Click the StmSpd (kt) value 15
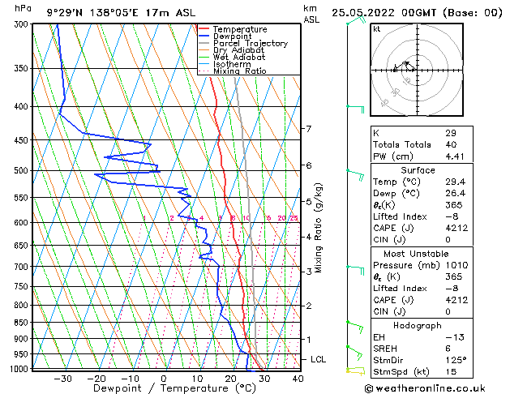The width and height of the screenshot is (510, 394). coord(451,371)
